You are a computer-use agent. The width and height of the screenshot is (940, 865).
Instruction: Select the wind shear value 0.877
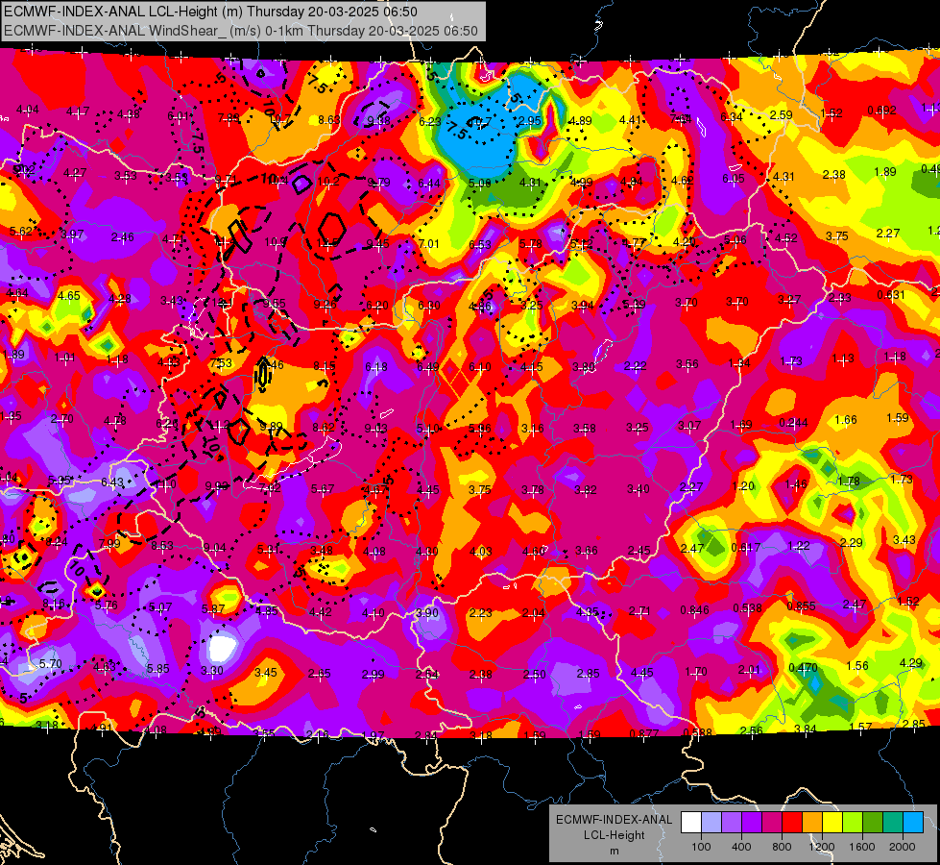pyautogui.click(x=644, y=733)
